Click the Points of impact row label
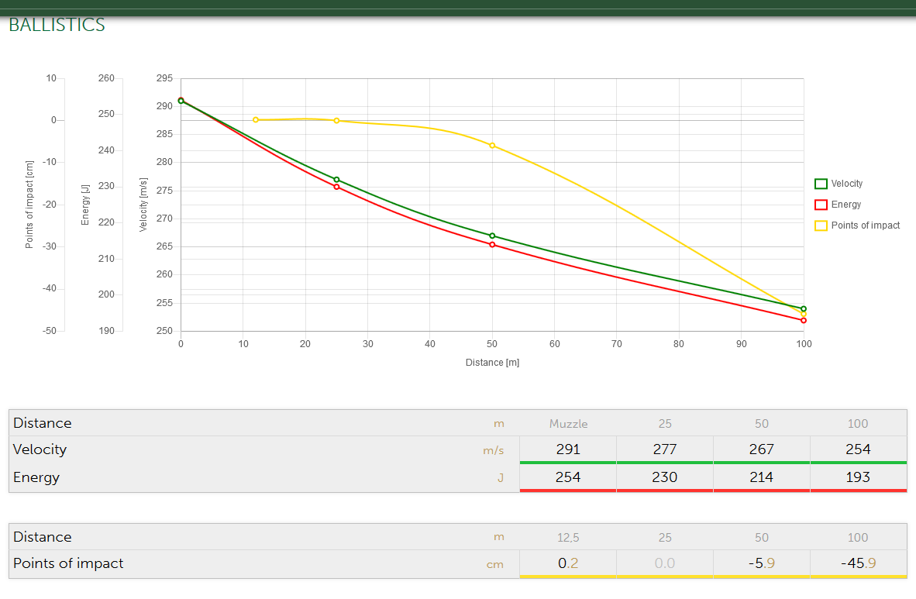Viewport: 916px width, 599px height. [68, 563]
